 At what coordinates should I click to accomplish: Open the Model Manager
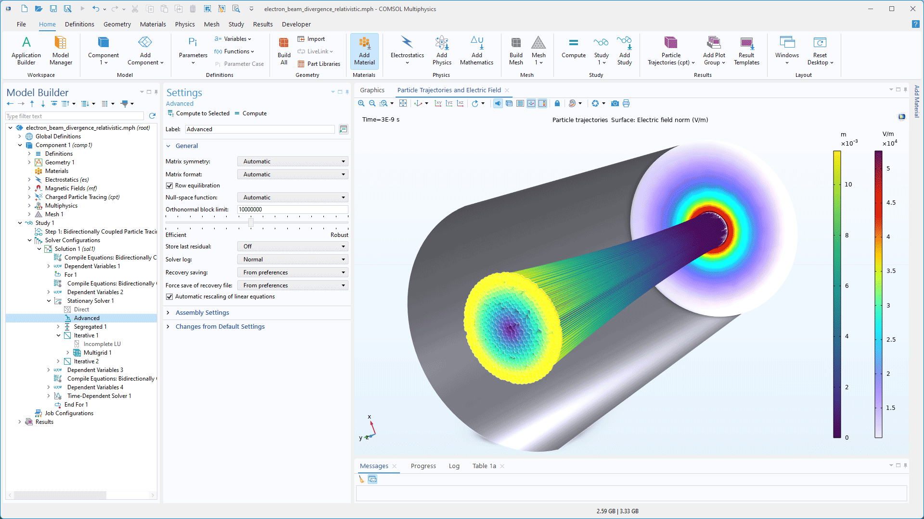click(61, 50)
